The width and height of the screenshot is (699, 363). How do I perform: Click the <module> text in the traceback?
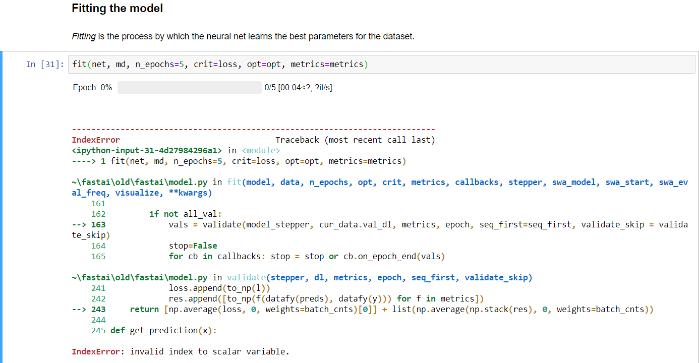click(x=261, y=151)
